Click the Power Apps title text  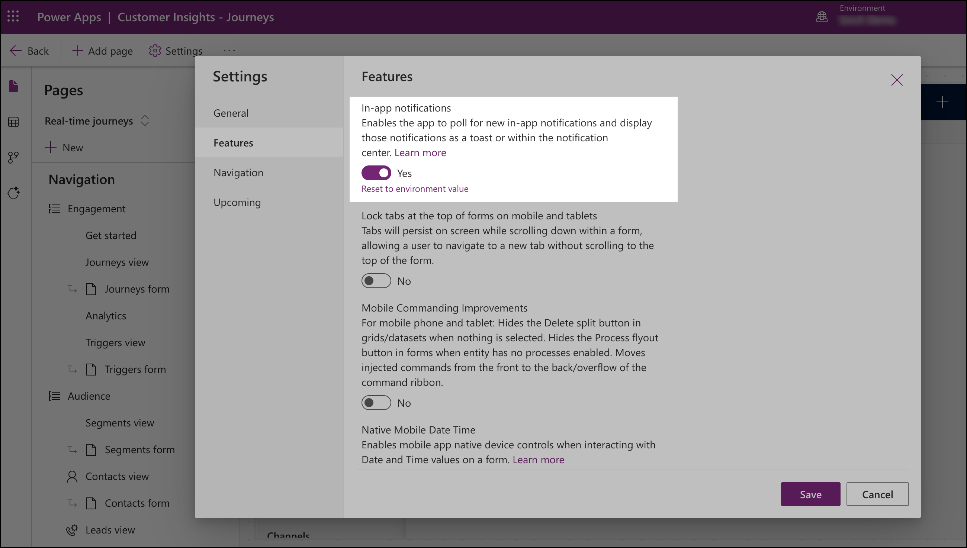[x=69, y=17]
